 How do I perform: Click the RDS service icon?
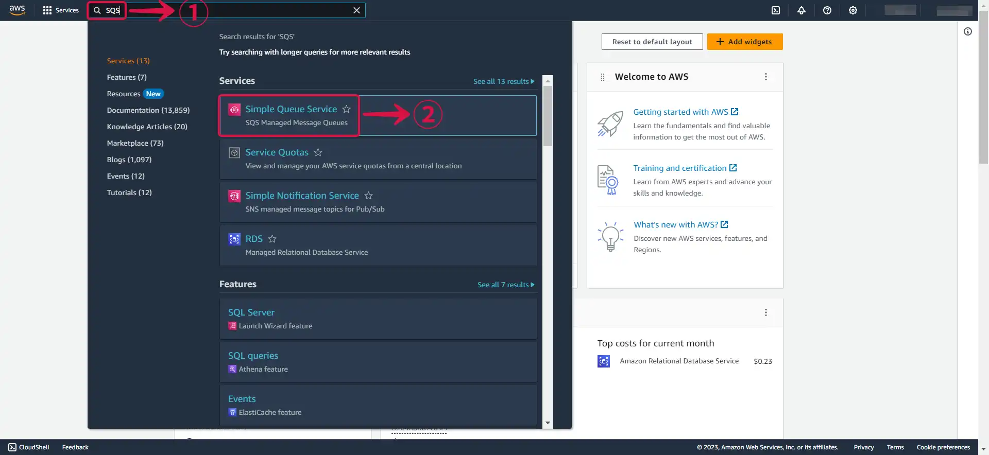[x=234, y=239]
